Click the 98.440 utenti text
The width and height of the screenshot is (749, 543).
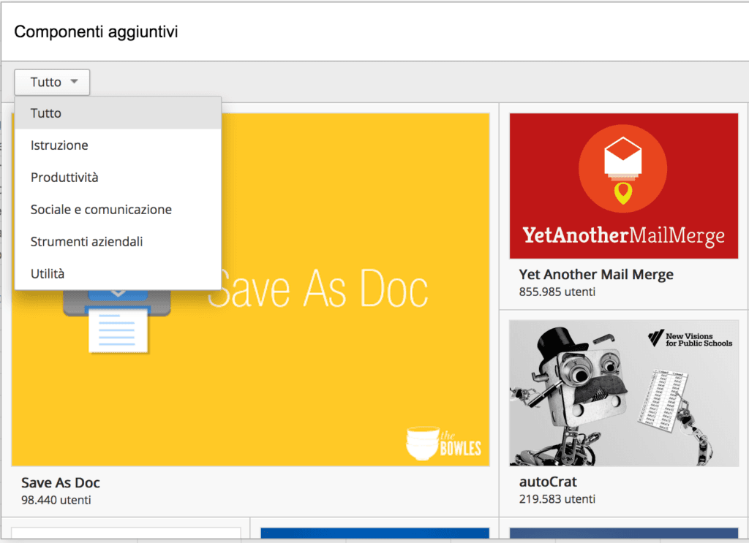(56, 500)
